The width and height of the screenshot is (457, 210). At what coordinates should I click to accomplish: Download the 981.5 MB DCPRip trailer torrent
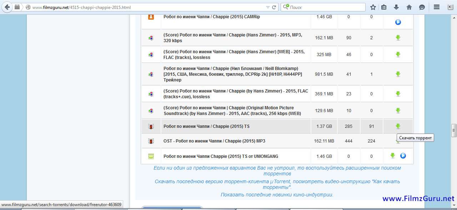pos(398,74)
